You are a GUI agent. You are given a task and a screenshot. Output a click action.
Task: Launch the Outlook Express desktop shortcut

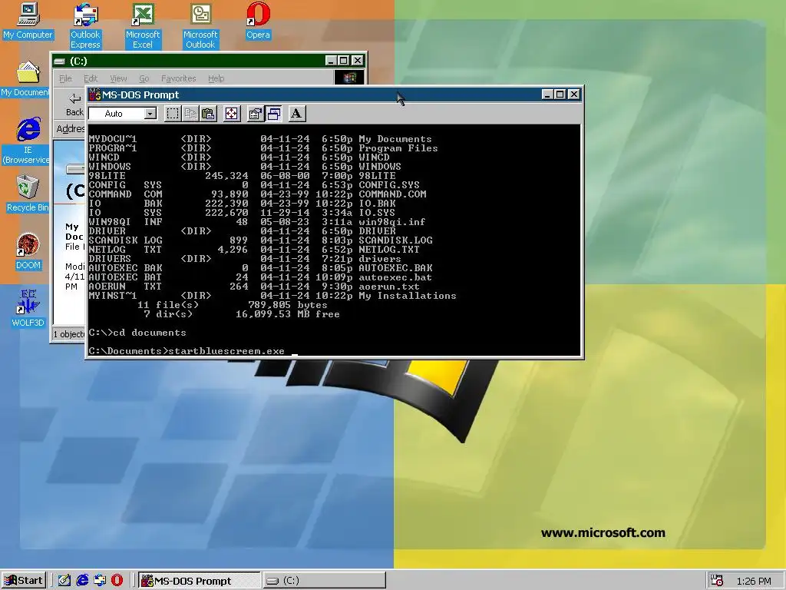(x=85, y=25)
